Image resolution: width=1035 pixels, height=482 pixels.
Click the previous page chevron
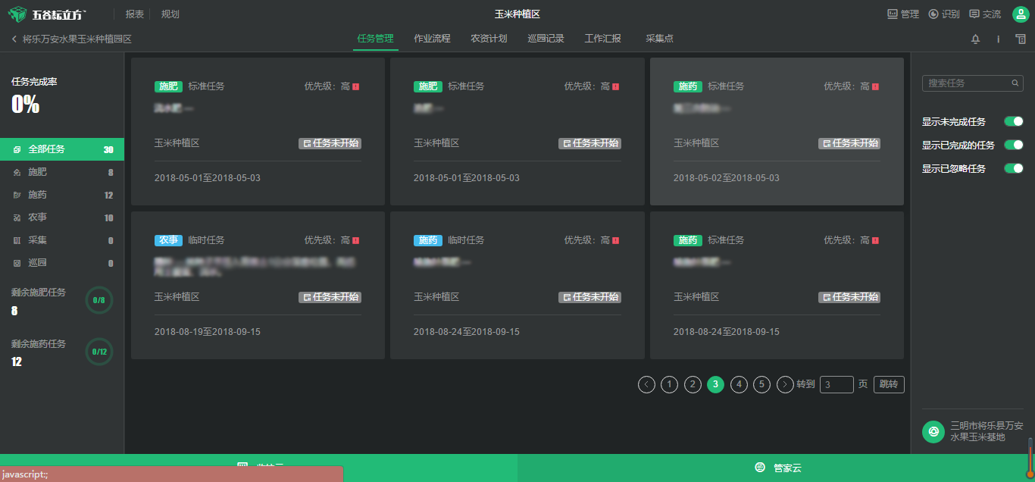646,384
